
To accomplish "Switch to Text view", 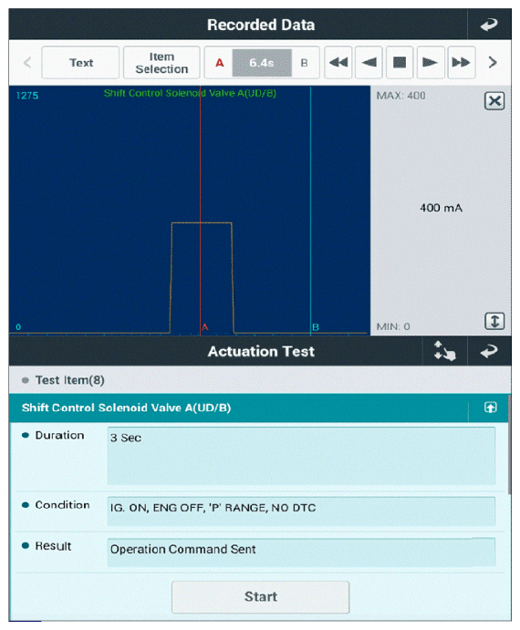I will point(80,62).
